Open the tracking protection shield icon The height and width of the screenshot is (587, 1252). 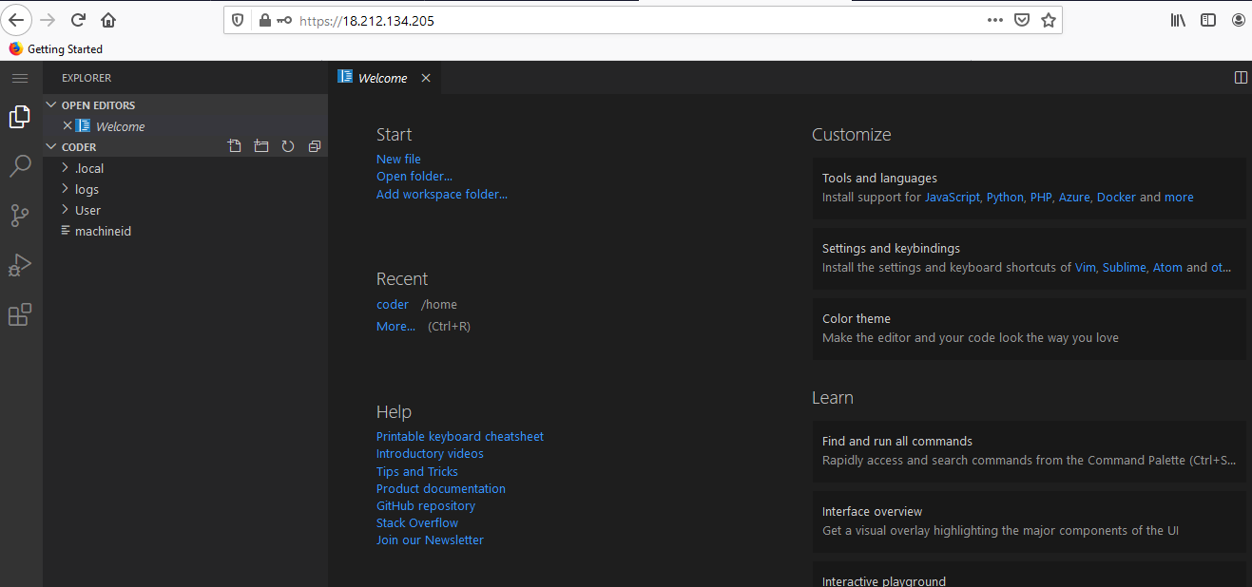(238, 20)
